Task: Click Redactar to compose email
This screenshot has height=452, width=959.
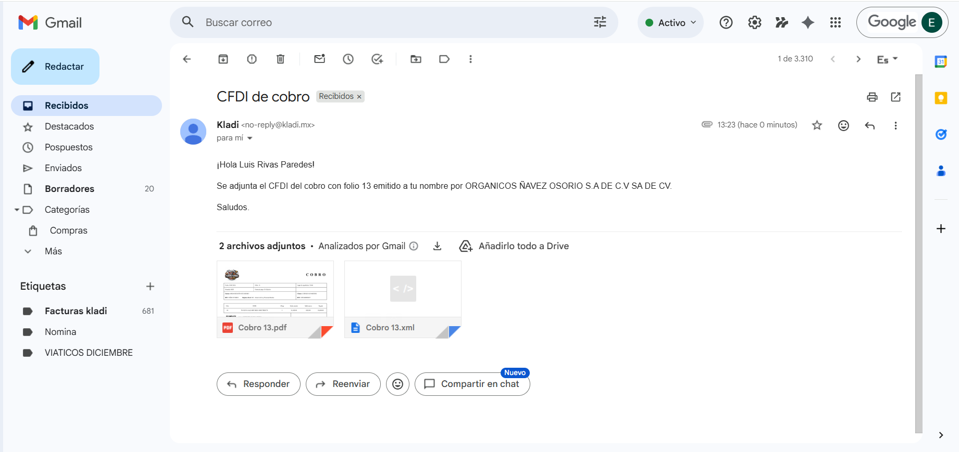Action: (55, 67)
